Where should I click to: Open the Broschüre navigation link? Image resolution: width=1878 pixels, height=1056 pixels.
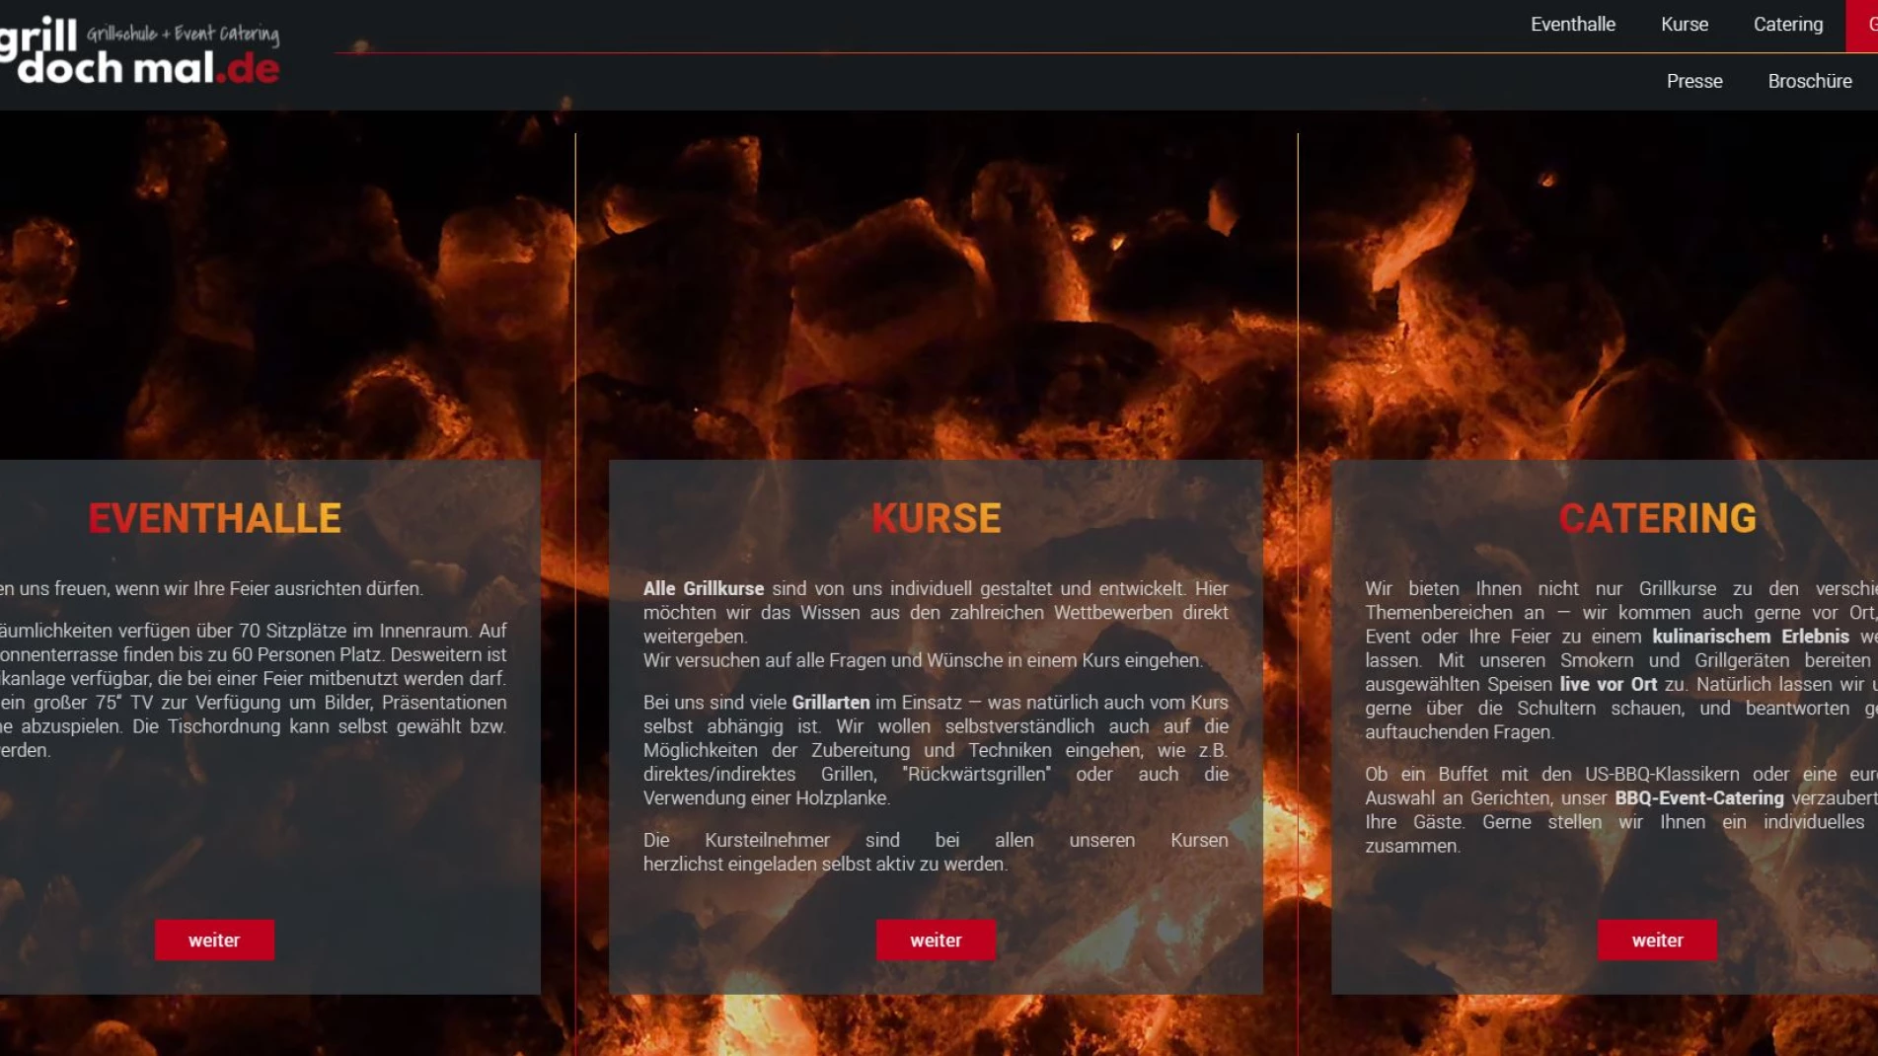click(1809, 82)
